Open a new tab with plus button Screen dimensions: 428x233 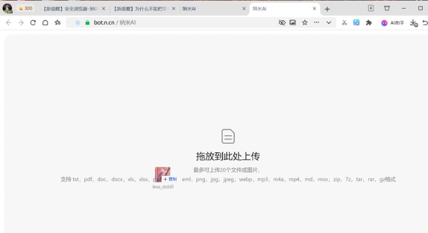327,9
